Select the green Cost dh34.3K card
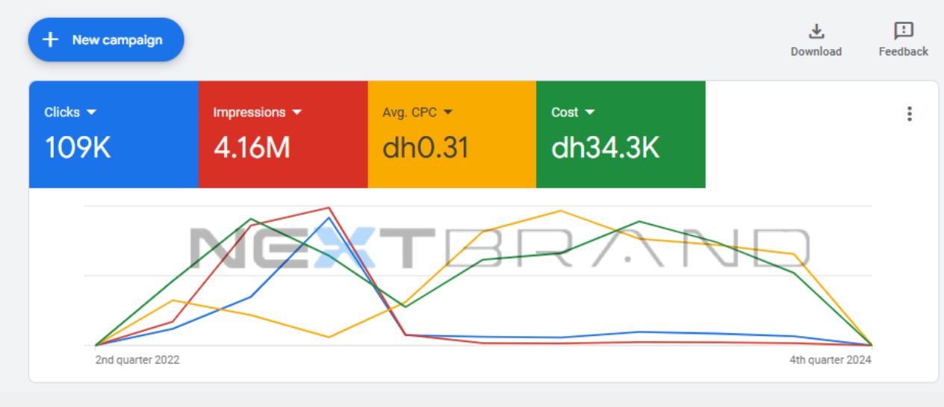Screen dimensions: 944x407 (x=621, y=134)
